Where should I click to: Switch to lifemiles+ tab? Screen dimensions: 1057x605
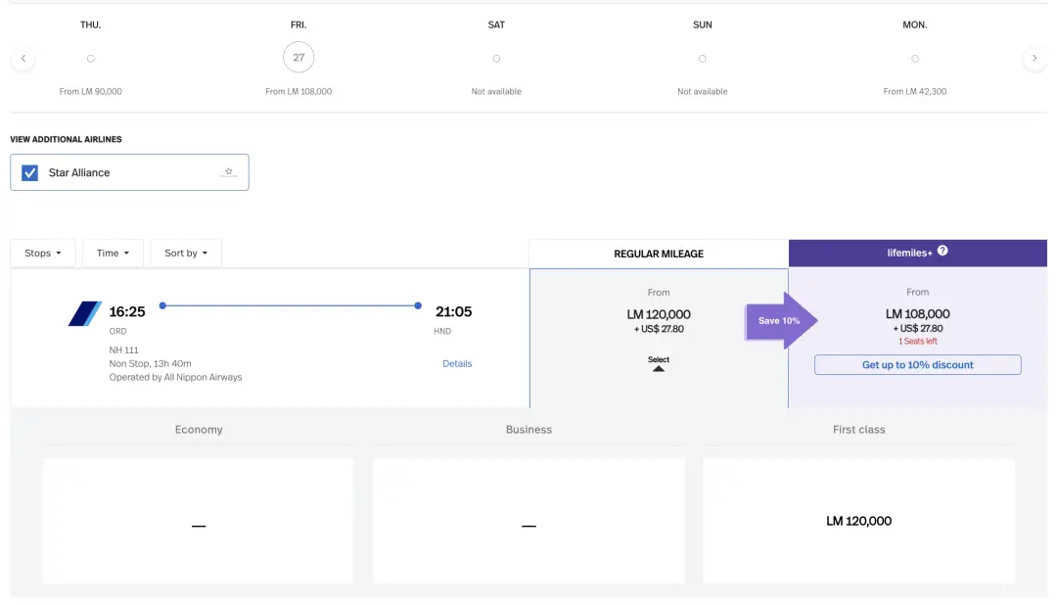(x=917, y=253)
